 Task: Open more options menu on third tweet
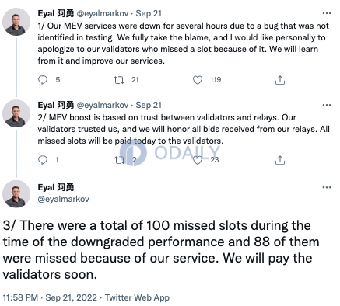click(327, 187)
